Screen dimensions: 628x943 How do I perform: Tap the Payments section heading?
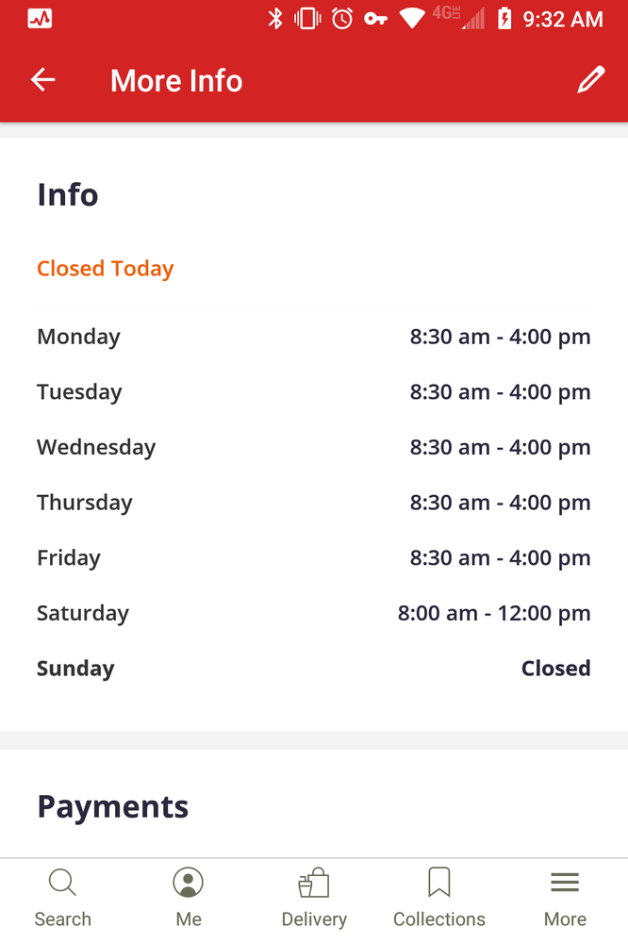click(x=113, y=807)
